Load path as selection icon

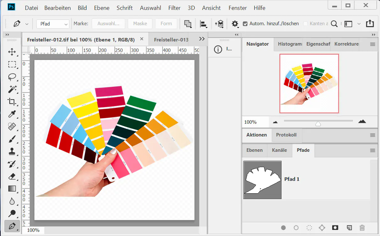point(309,228)
